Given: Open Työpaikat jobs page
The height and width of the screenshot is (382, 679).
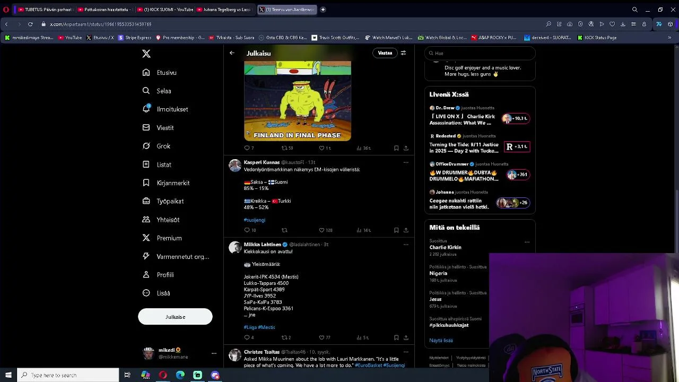Looking at the screenshot, I should click(163, 201).
